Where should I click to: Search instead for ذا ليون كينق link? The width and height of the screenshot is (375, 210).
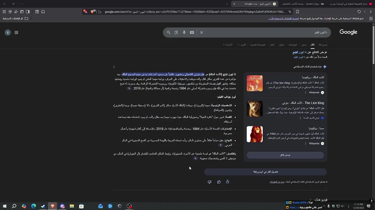(300, 57)
